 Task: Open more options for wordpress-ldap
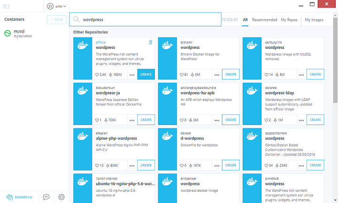301,120
